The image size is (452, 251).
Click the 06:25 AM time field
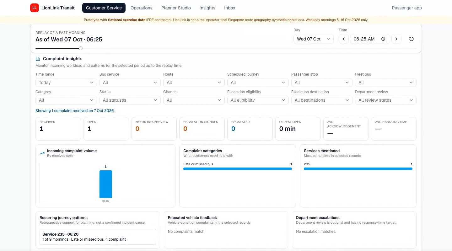point(370,39)
